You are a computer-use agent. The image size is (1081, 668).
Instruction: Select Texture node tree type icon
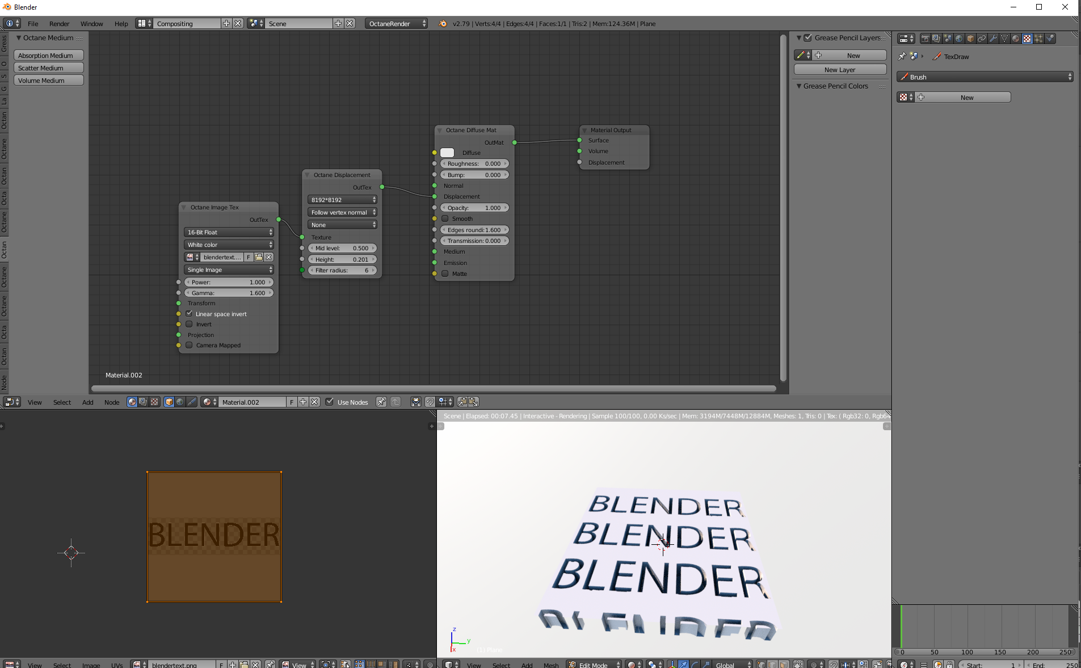(154, 402)
